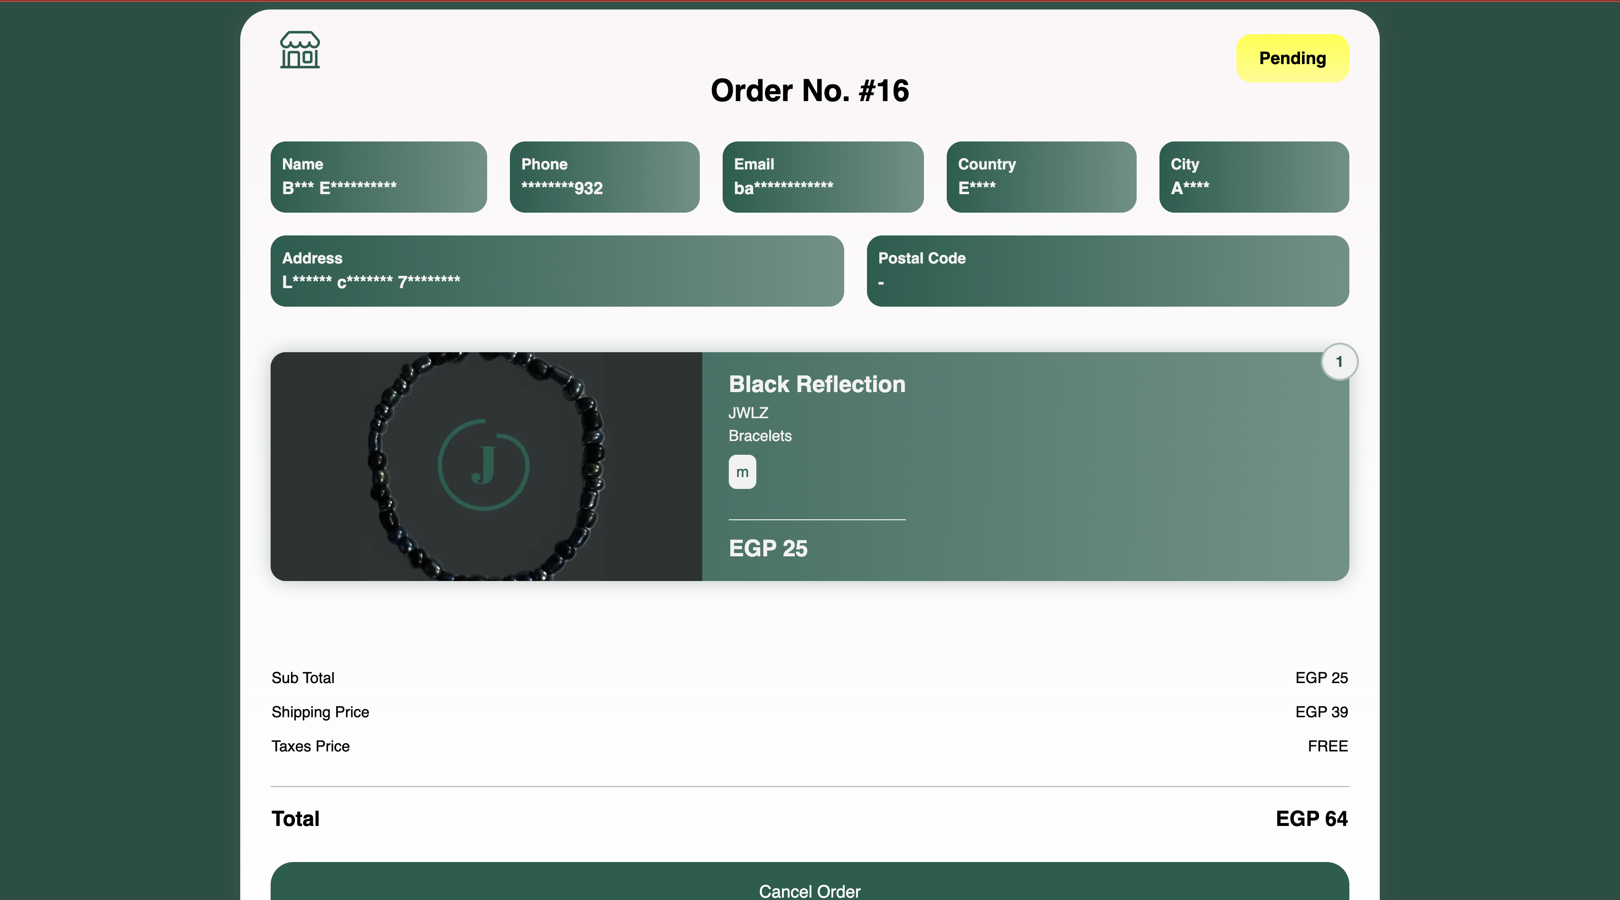This screenshot has width=1620, height=900.
Task: Click the Black Reflection product title
Action: point(816,384)
